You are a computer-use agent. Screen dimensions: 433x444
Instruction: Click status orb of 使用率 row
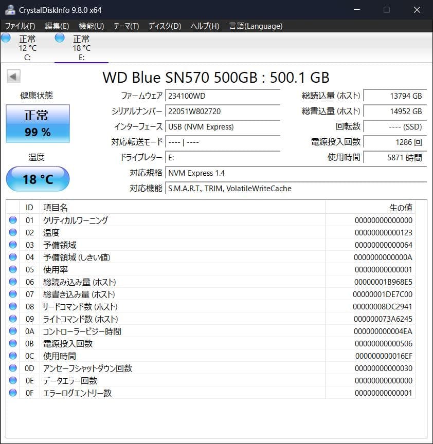13,269
